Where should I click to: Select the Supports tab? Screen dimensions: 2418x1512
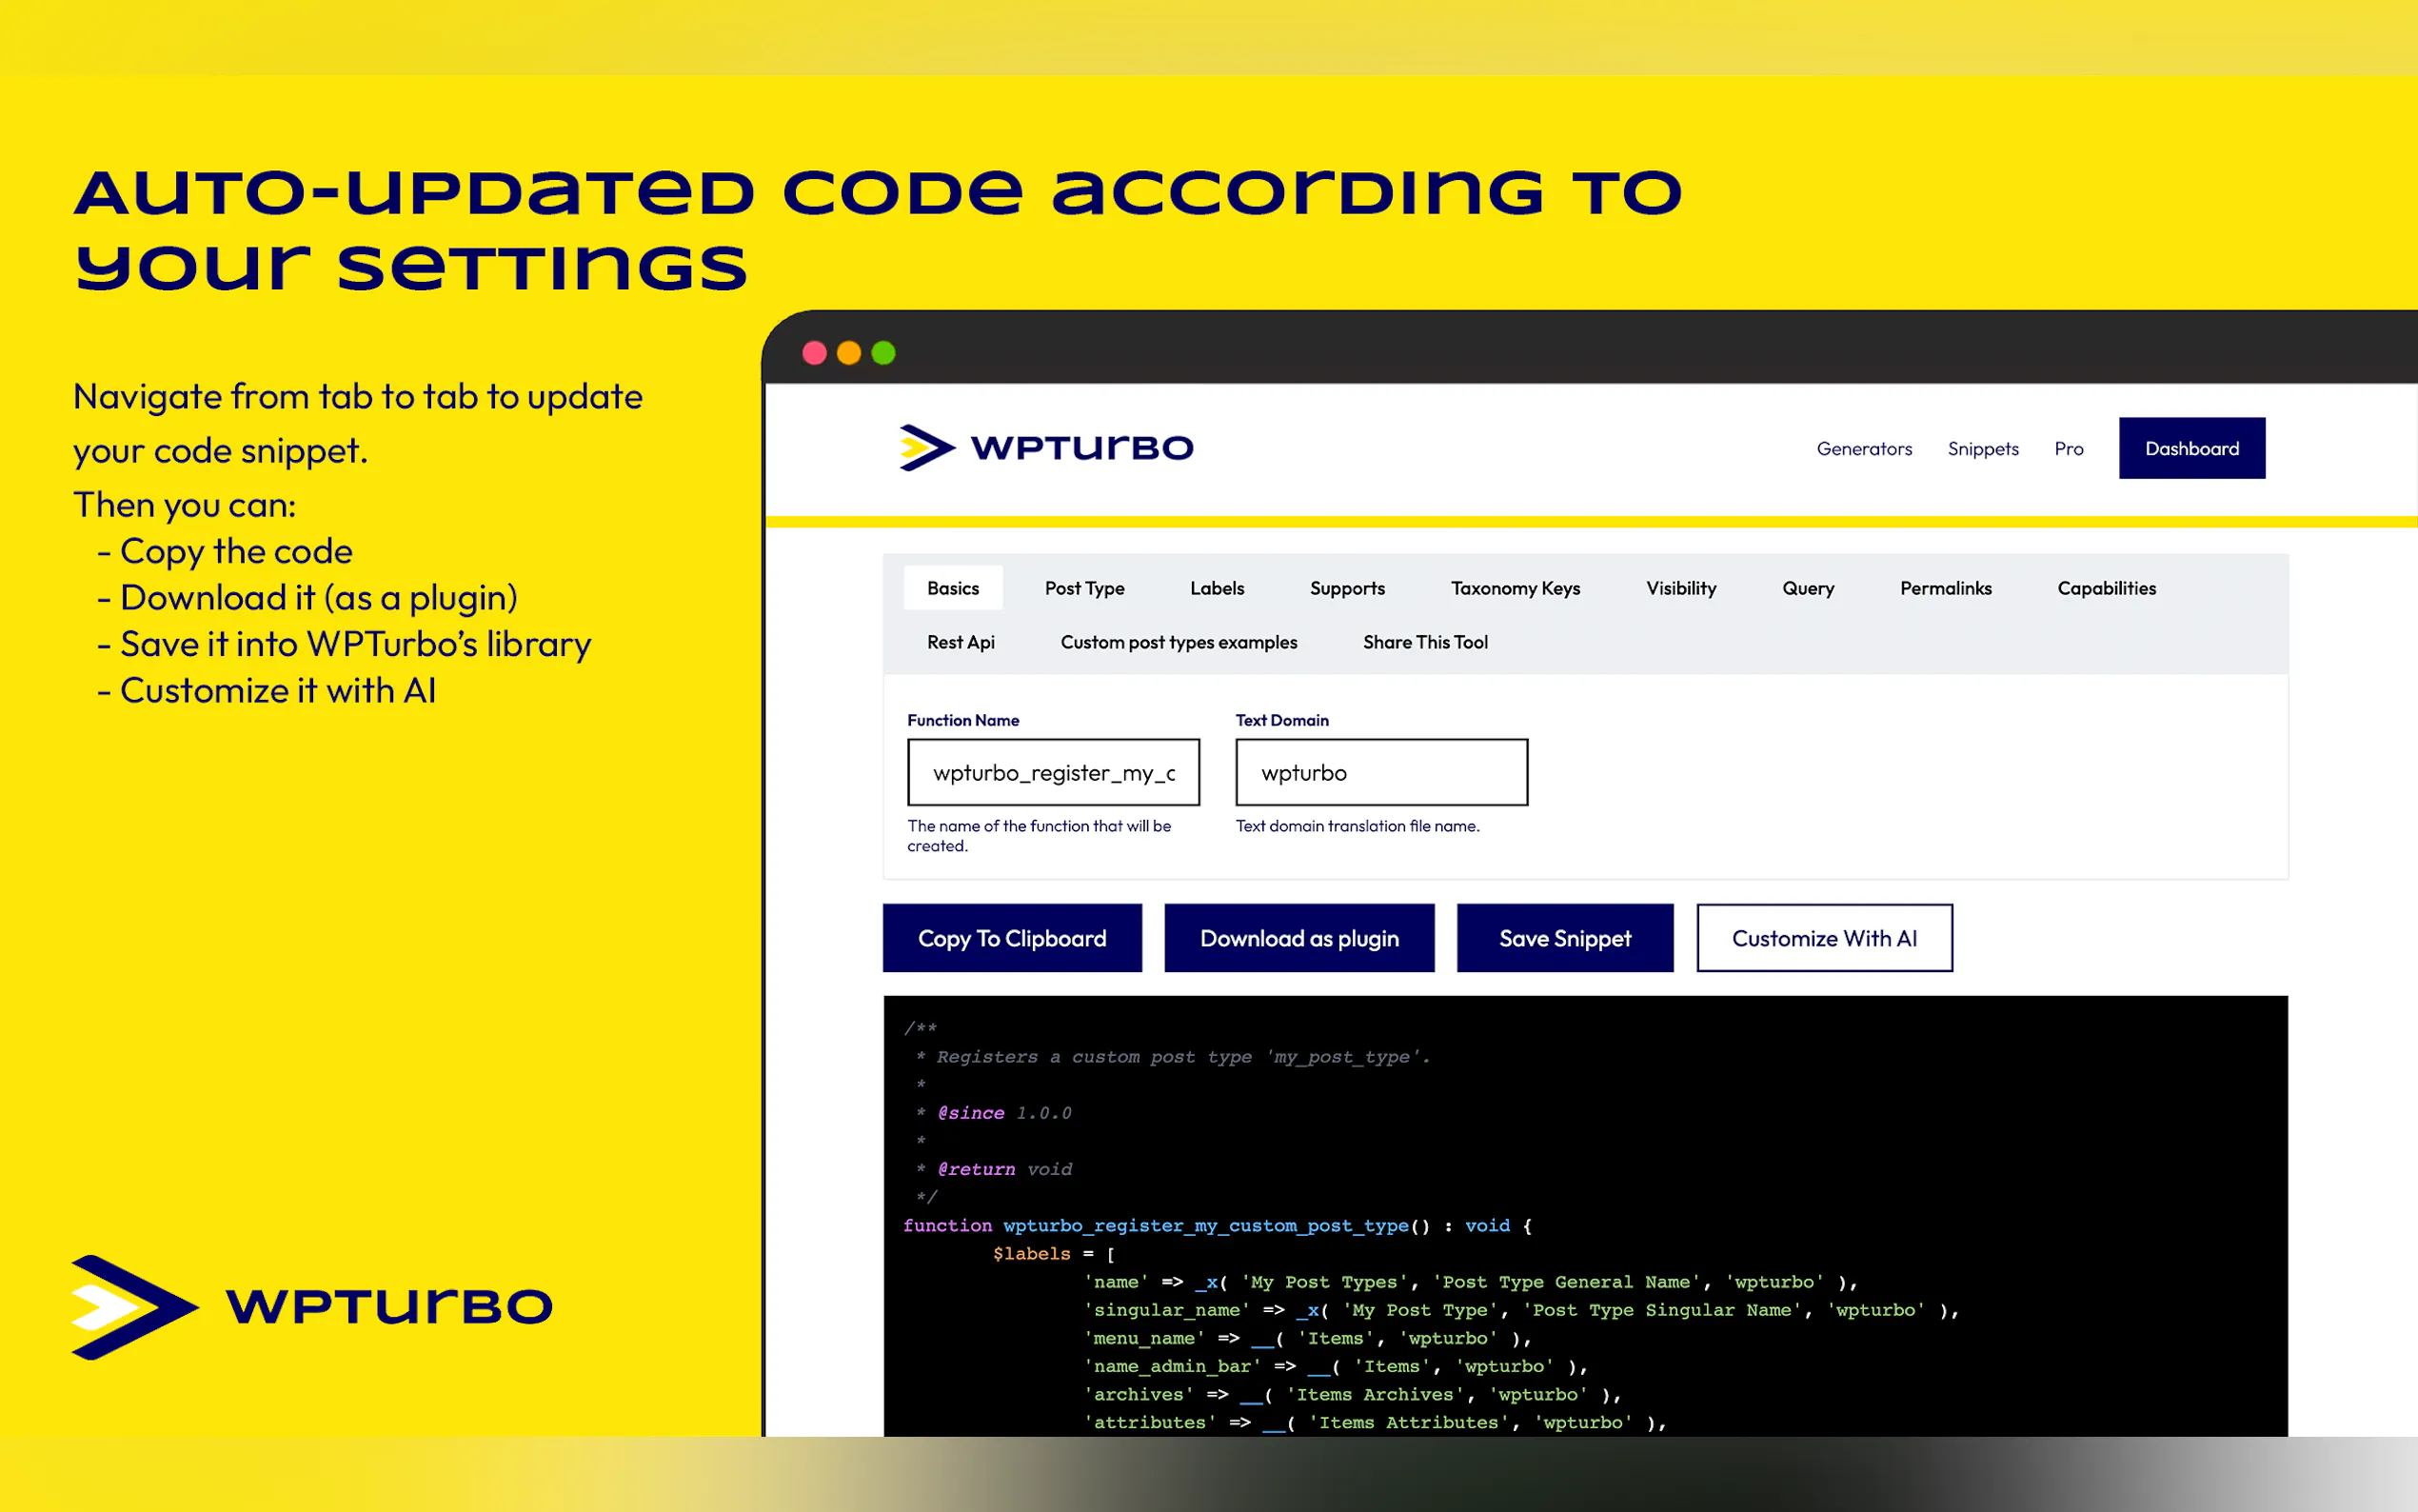click(x=1346, y=588)
